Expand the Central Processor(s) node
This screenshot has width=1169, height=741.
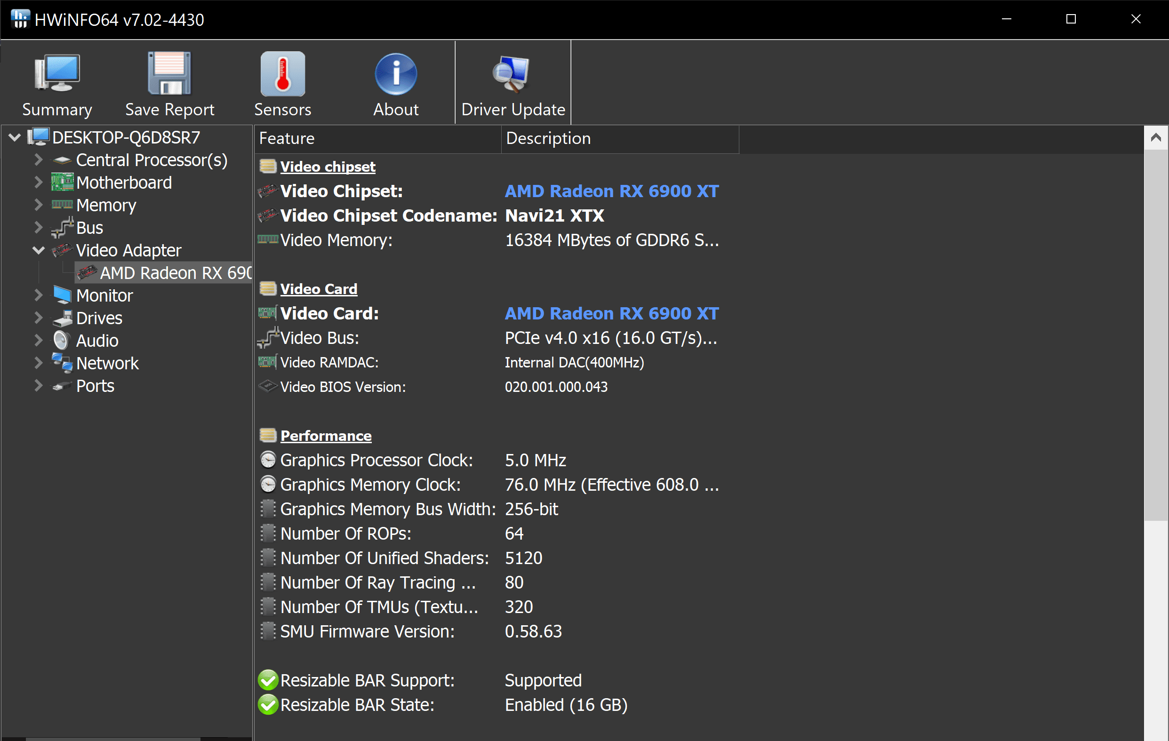pos(38,160)
